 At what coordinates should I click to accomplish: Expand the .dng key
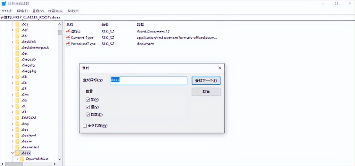point(13,124)
